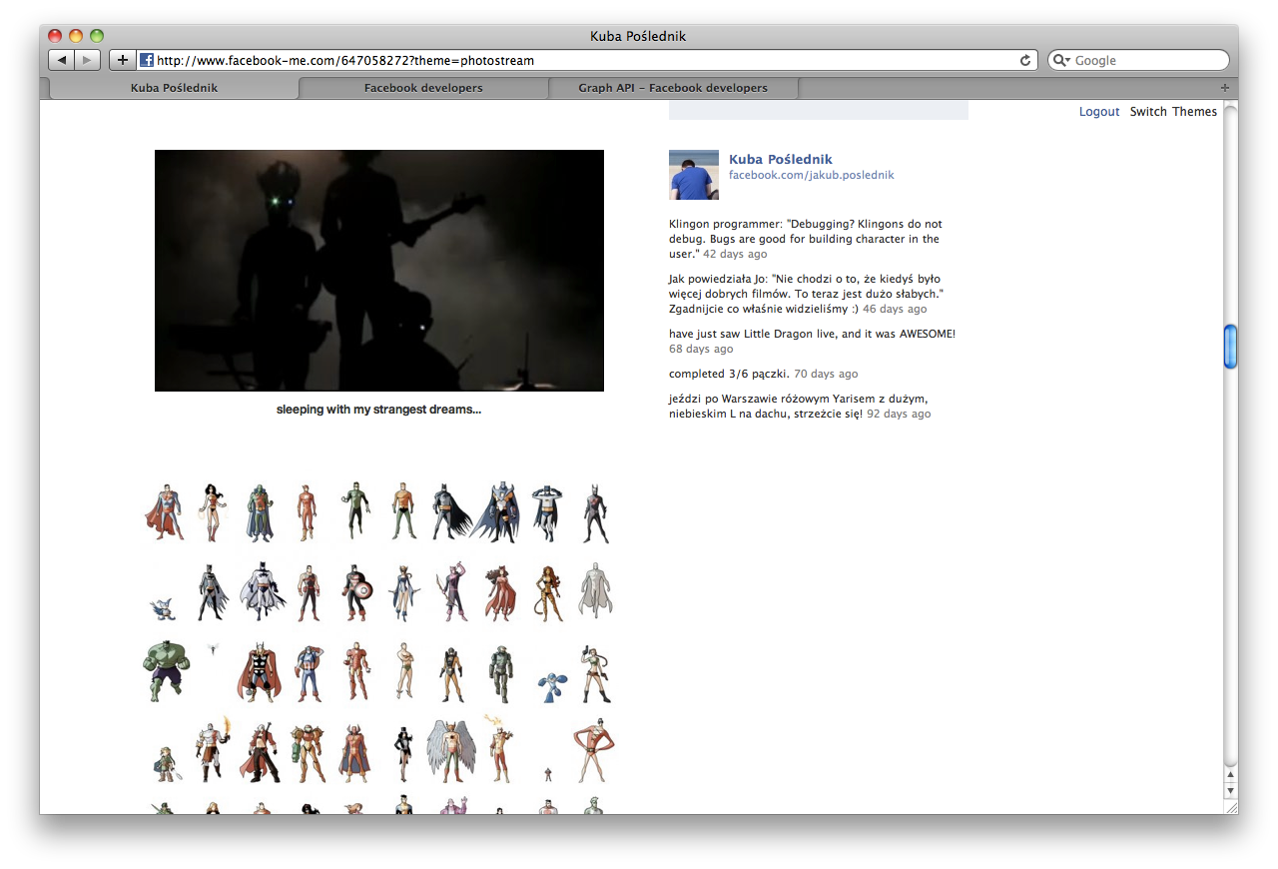
Task: Open a new tab with the plus icon
Action: point(1225,88)
